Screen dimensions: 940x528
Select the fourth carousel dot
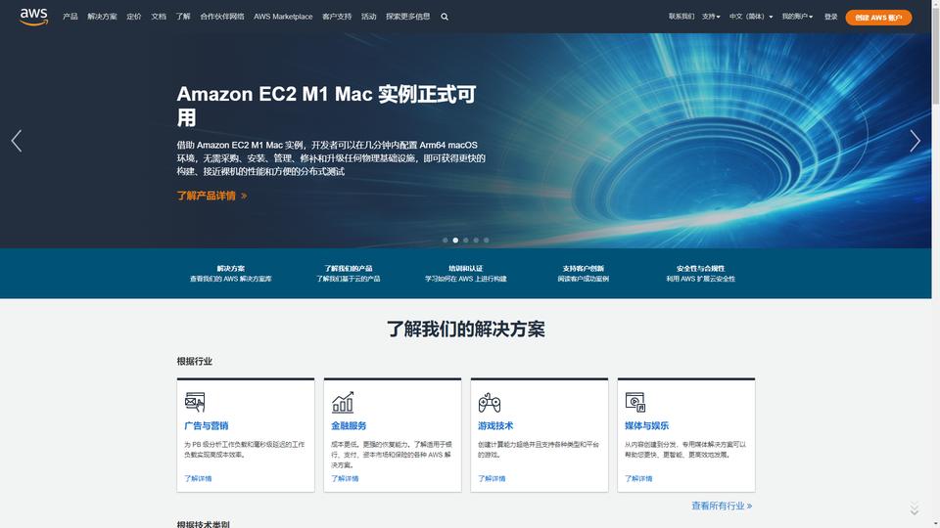click(x=476, y=241)
